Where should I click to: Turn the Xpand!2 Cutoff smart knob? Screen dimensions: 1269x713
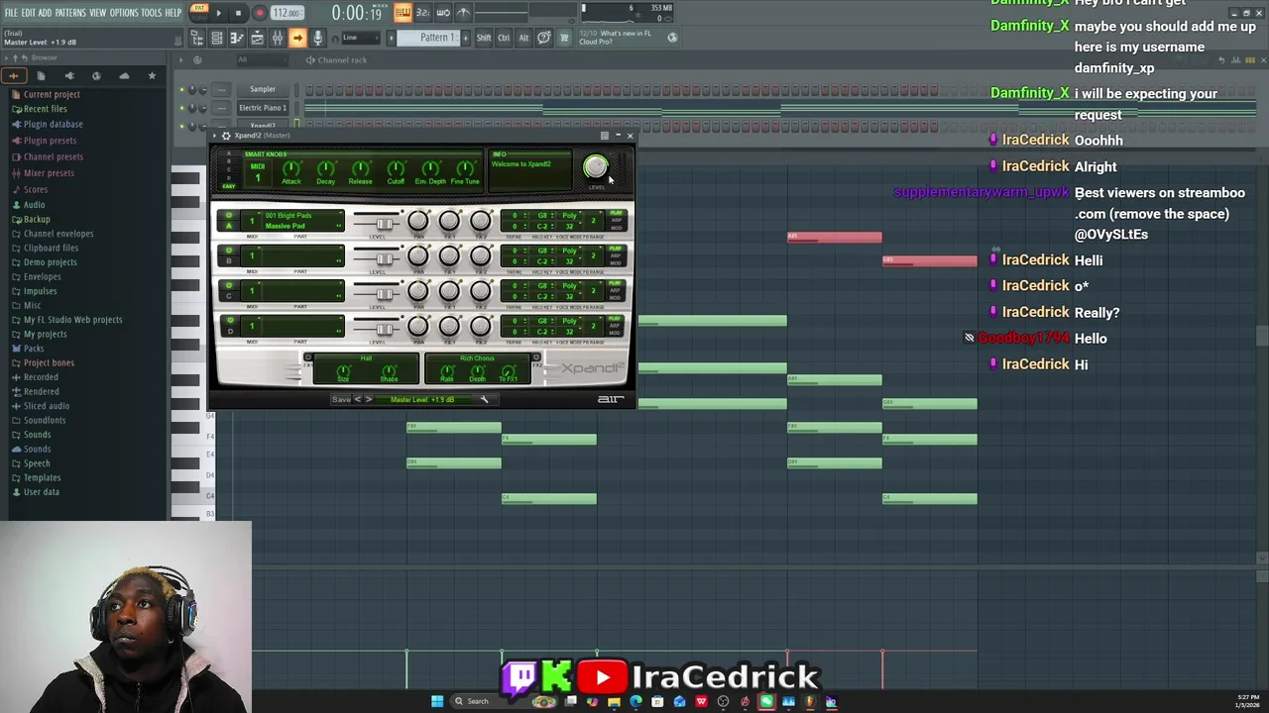396,168
